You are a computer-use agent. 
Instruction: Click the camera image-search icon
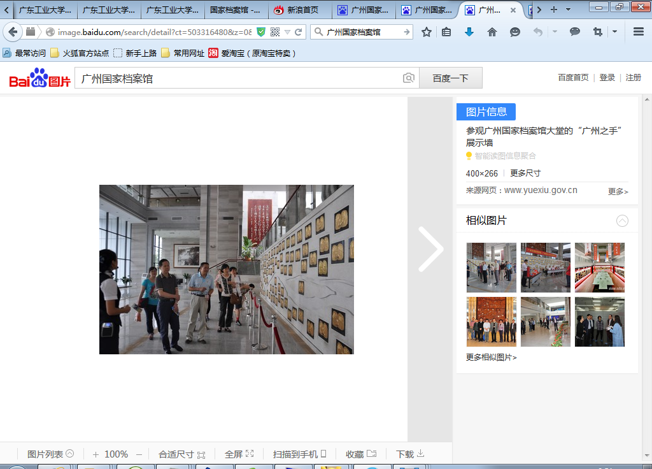click(x=409, y=78)
